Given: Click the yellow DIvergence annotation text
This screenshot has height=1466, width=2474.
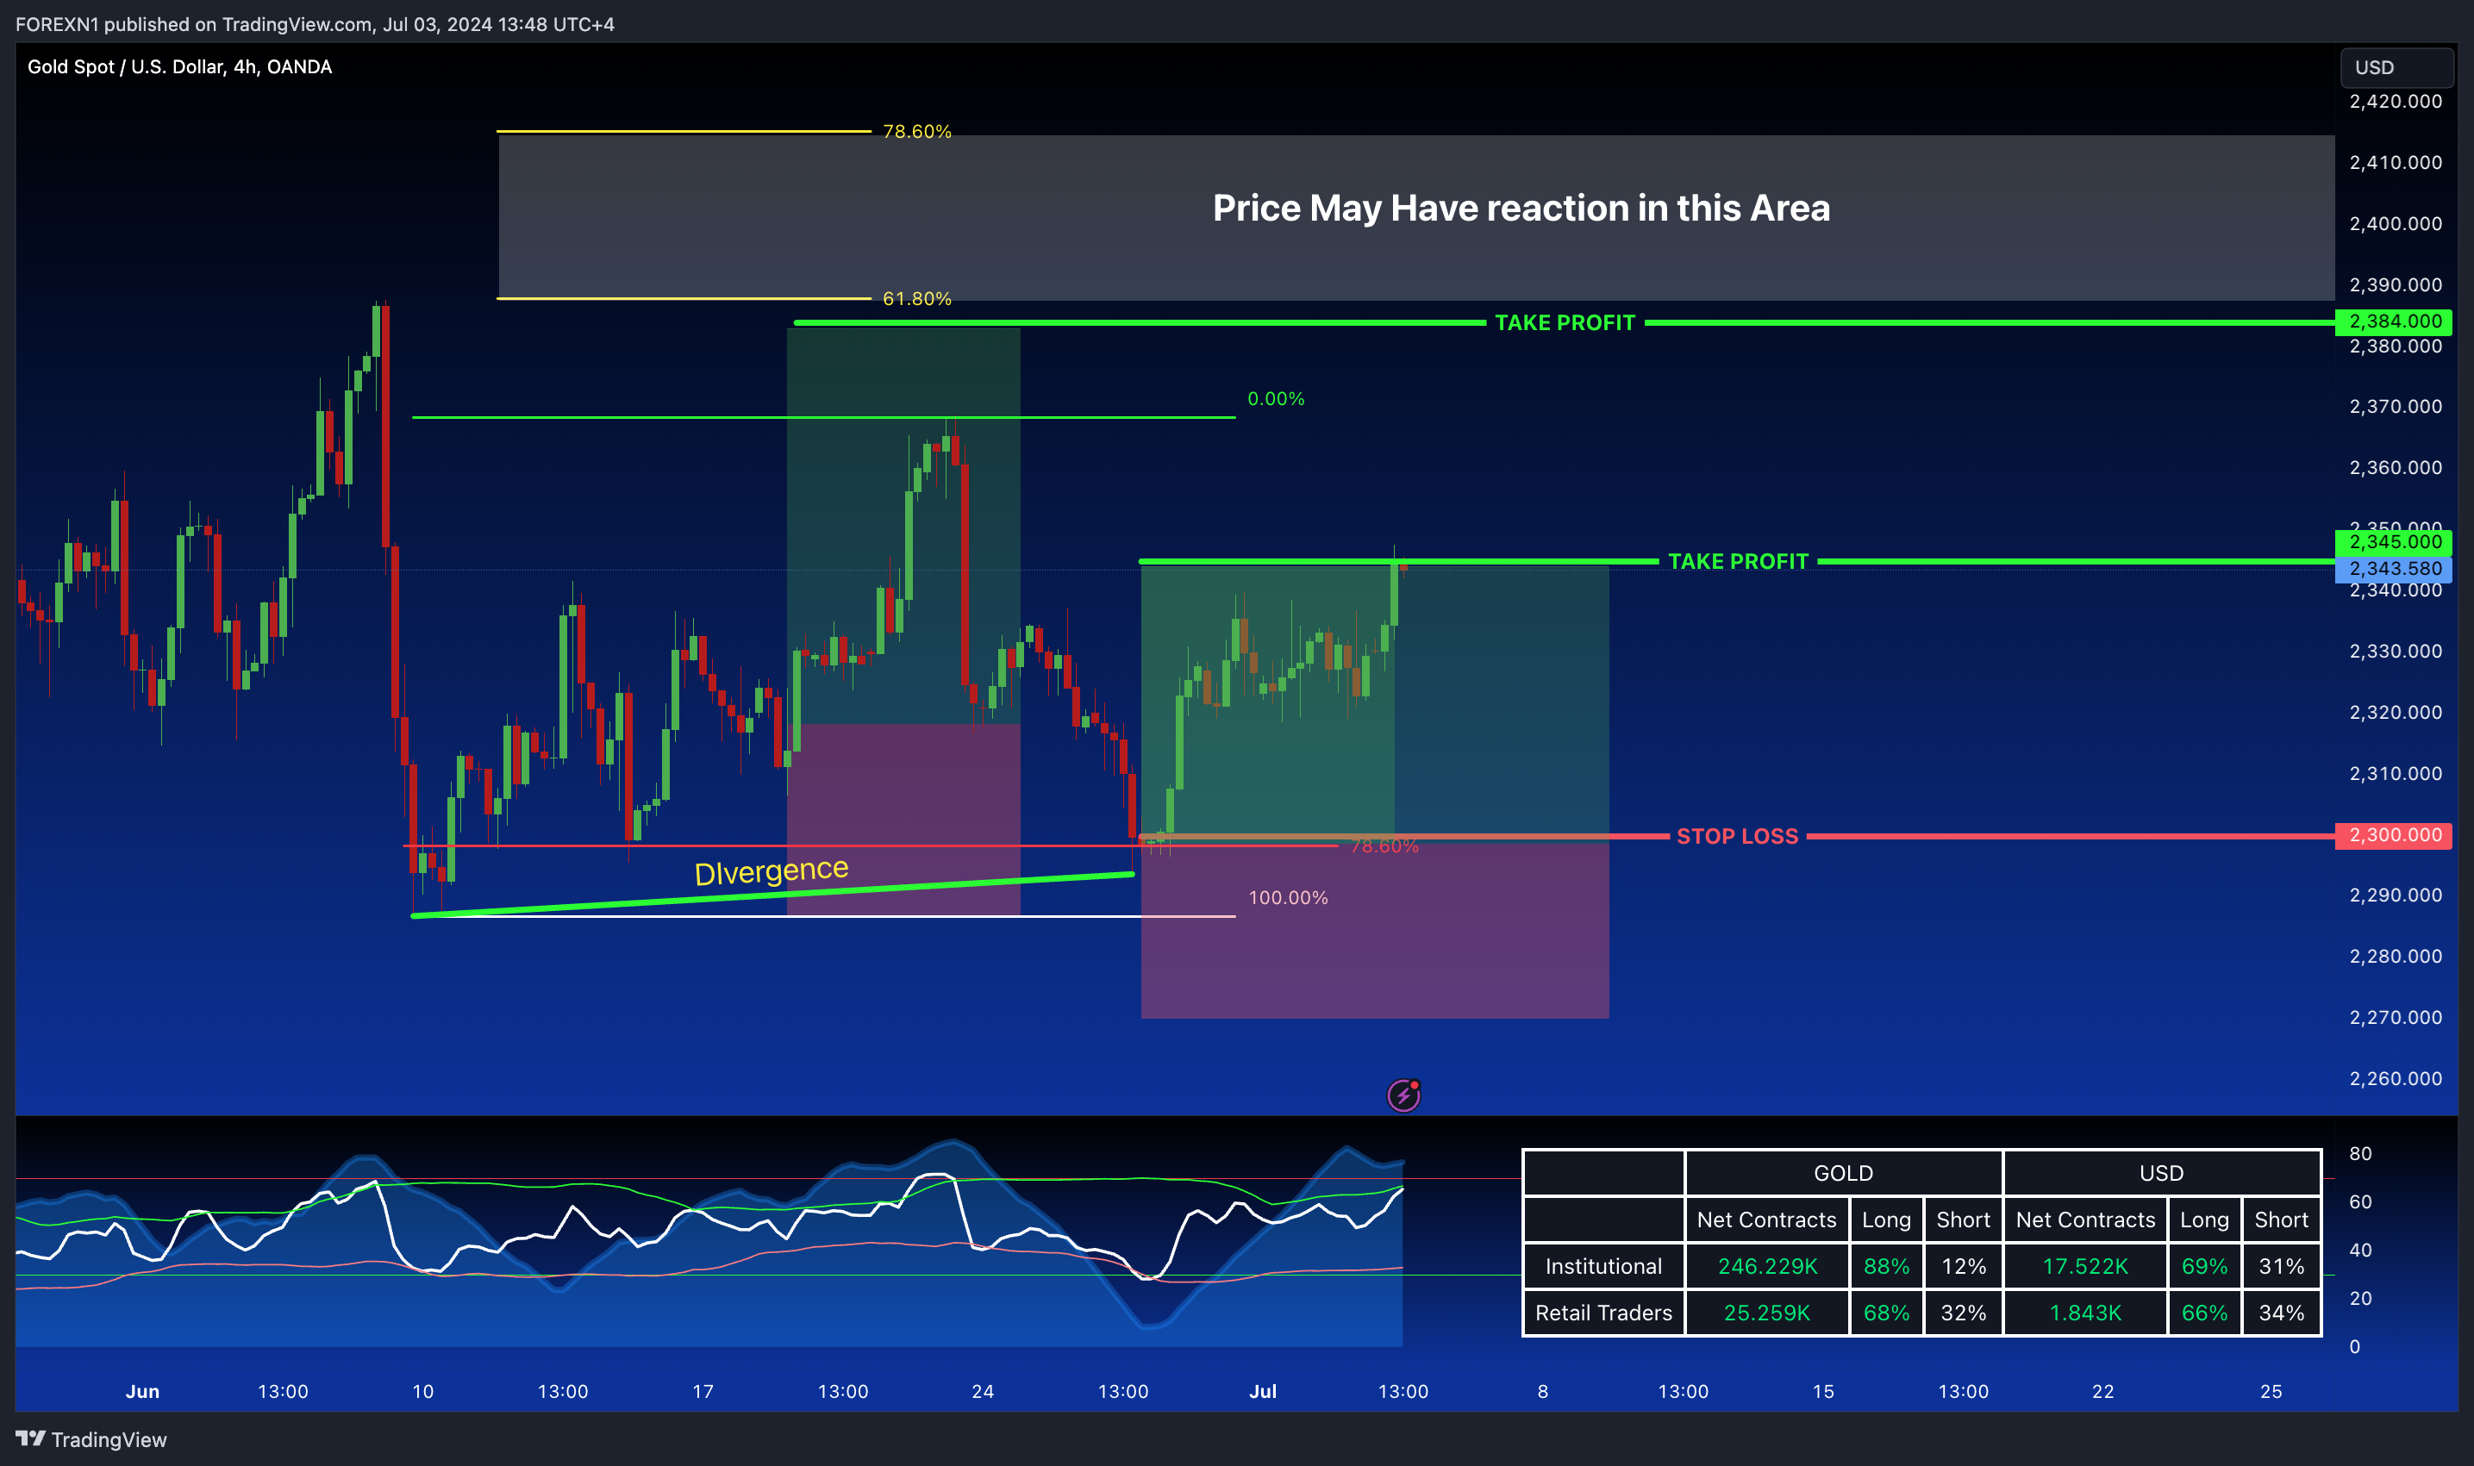Looking at the screenshot, I should (x=772, y=870).
